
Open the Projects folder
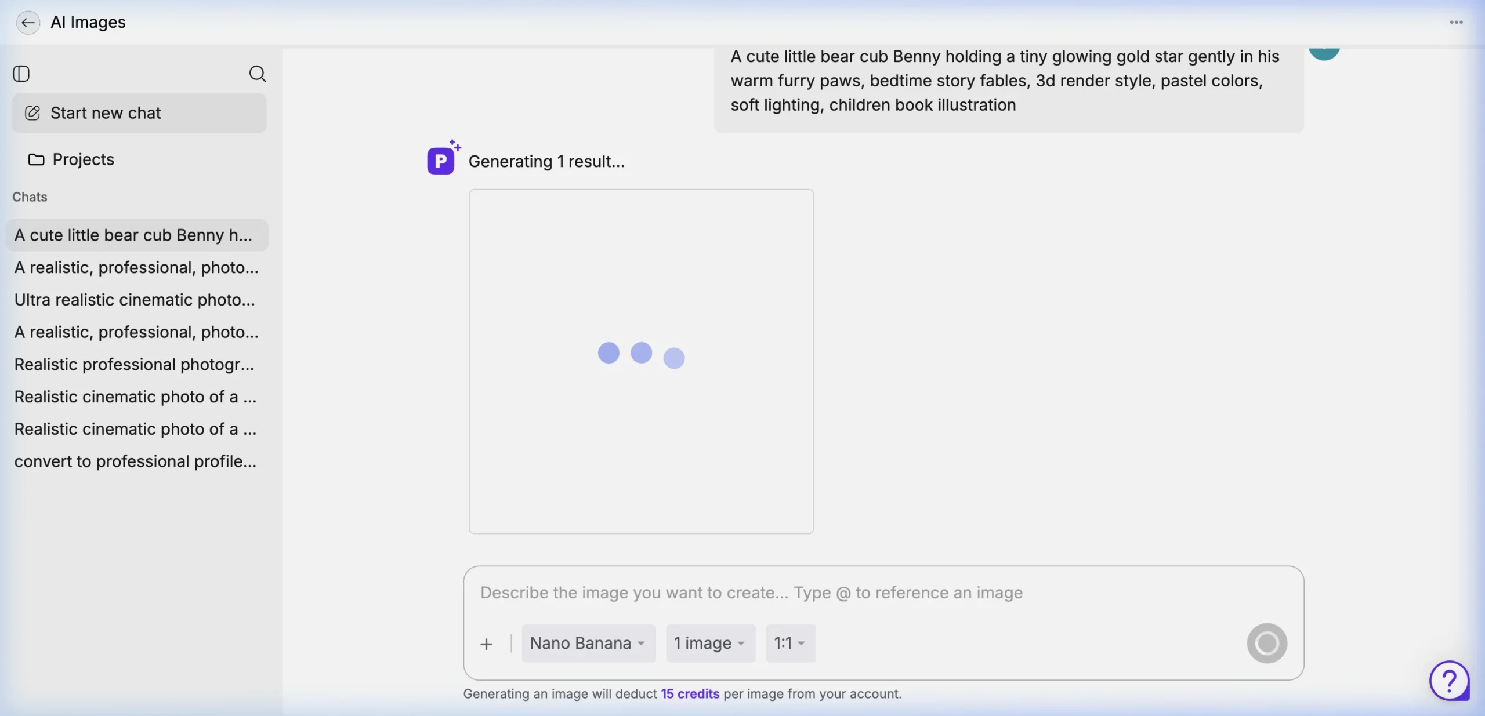[71, 159]
